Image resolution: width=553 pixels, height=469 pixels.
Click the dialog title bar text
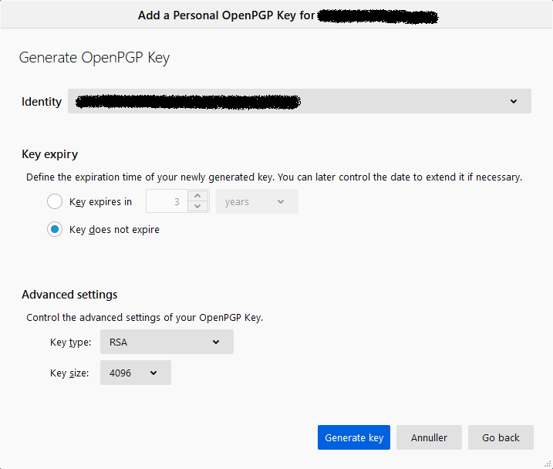pos(226,15)
